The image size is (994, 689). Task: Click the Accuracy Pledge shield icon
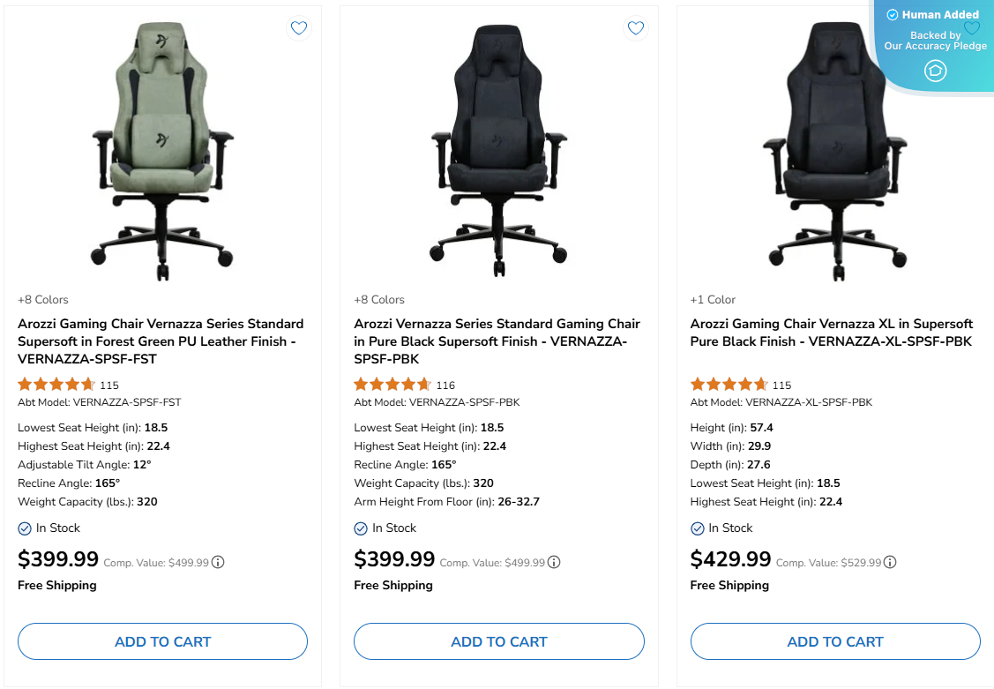point(935,71)
